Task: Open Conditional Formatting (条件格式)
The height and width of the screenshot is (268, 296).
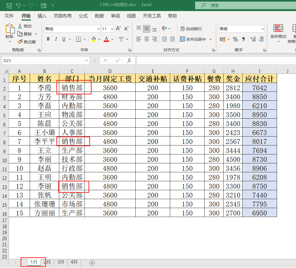Action: coord(278,33)
